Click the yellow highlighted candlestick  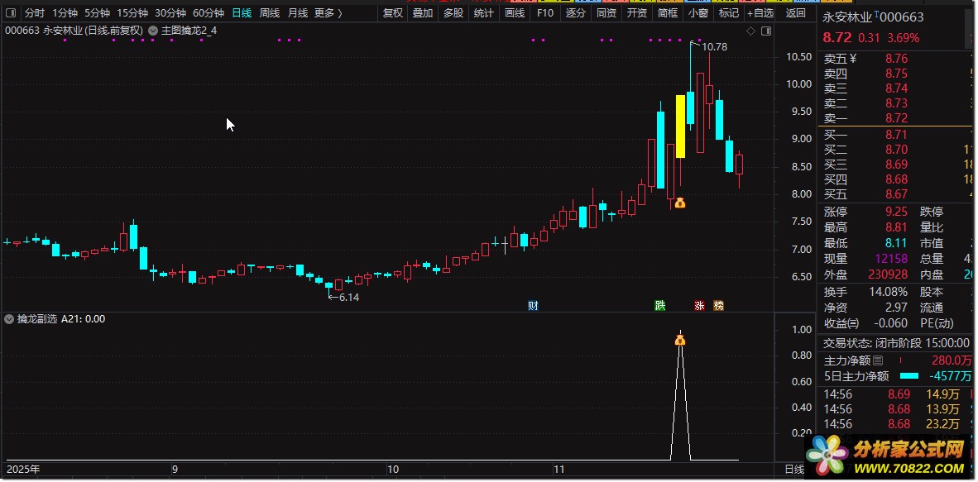tap(680, 126)
